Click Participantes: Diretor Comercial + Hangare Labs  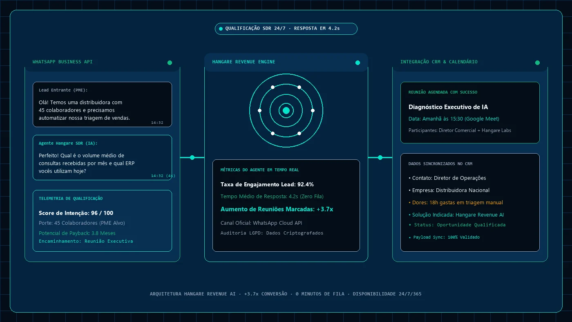click(460, 130)
